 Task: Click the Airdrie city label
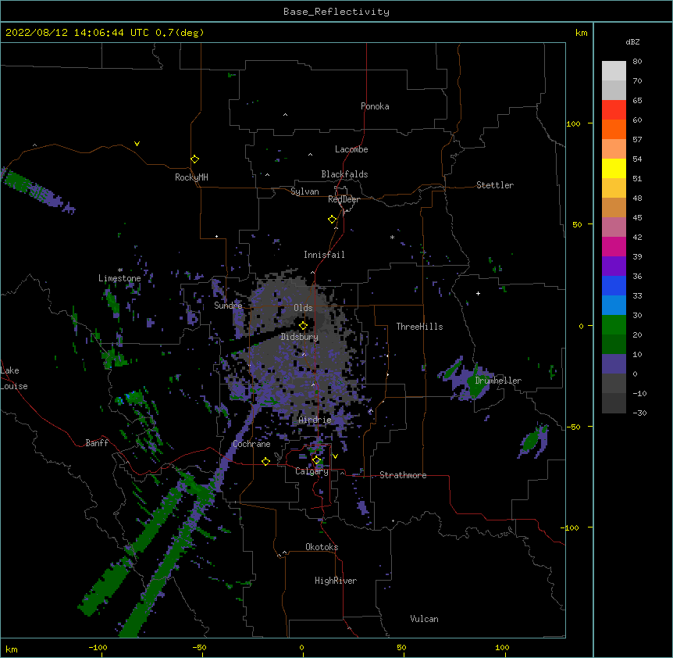coord(315,420)
